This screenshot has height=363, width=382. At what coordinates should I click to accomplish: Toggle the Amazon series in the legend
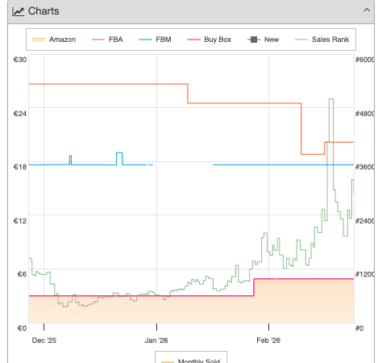54,40
